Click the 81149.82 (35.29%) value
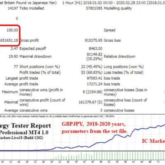 pyautogui.click(x=94, y=57)
